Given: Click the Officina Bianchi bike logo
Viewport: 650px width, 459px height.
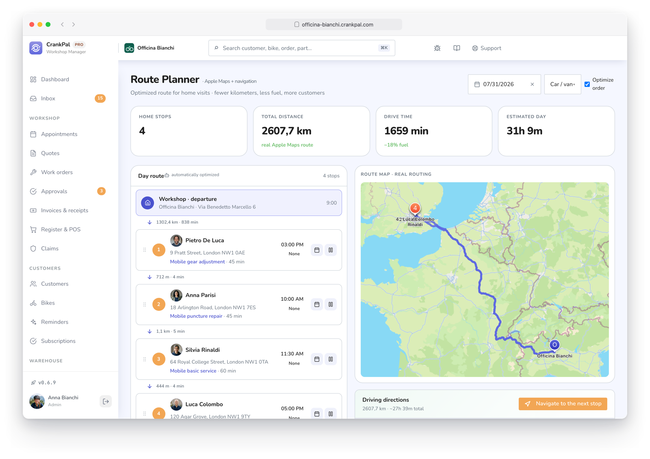Looking at the screenshot, I should (129, 48).
